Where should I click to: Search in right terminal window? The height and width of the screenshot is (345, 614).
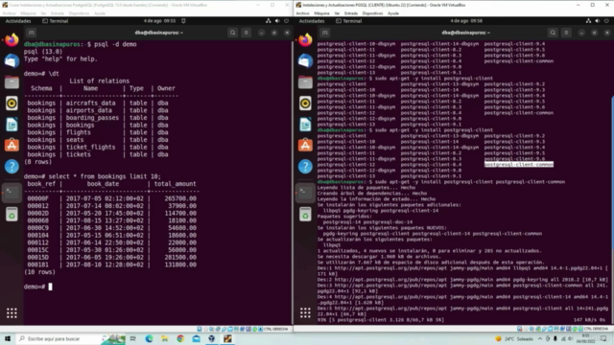coord(553,33)
